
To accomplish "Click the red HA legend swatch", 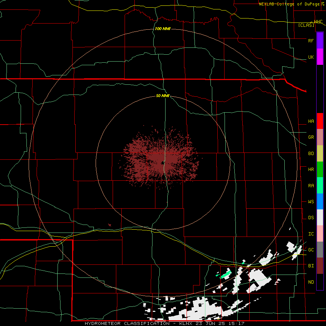I will pos(320,121).
